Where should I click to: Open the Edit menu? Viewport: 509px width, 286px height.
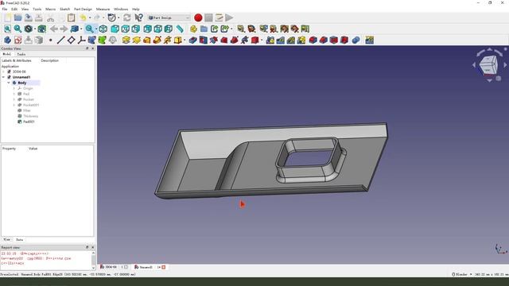[14, 9]
